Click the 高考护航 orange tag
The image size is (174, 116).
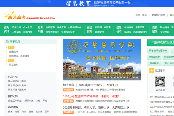tap(68, 101)
